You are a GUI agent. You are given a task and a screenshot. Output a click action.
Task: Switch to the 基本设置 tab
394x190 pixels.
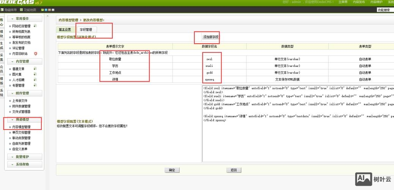pos(65,30)
